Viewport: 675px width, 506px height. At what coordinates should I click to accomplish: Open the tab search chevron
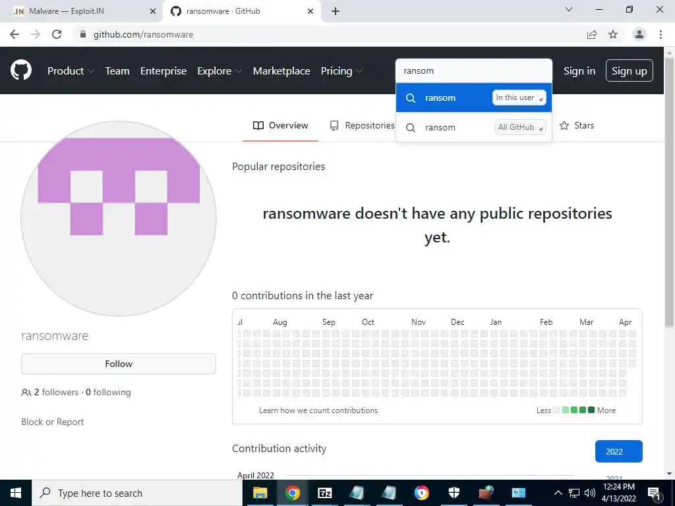(569, 9)
